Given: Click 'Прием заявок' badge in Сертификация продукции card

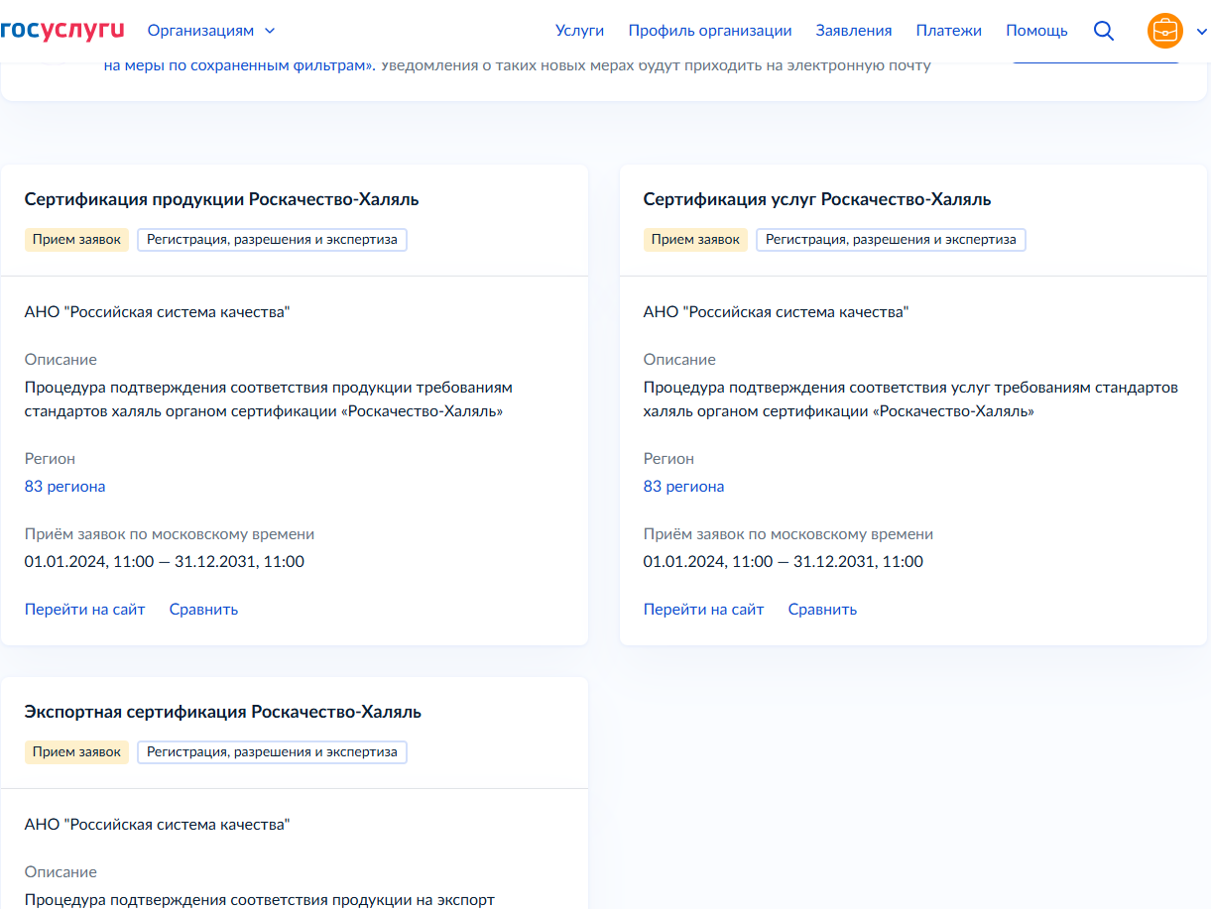Looking at the screenshot, I should [x=76, y=240].
